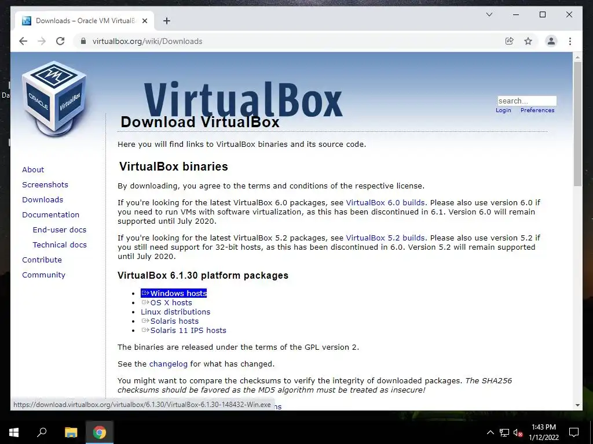Viewport: 593px width, 444px height.
Task: Download the Solaris 11 IPS hosts package
Action: click(188, 330)
